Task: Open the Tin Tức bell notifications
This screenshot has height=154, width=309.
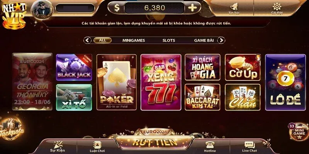Action: tap(234, 8)
